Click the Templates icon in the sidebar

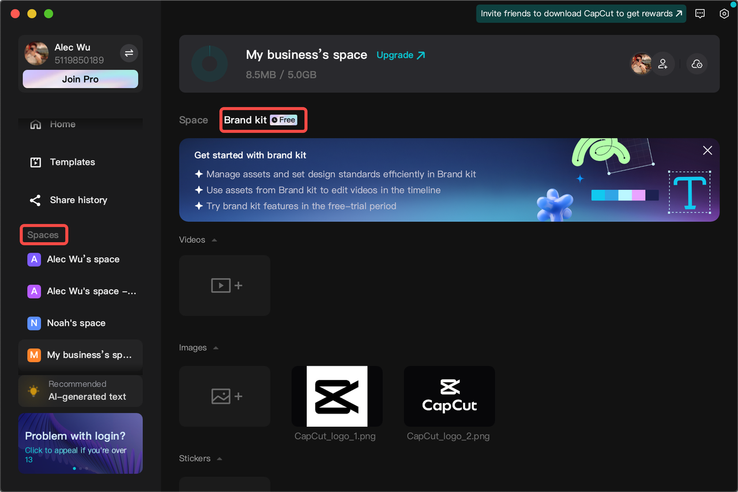[36, 162]
